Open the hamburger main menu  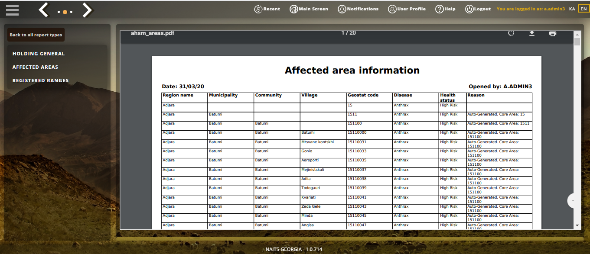point(13,10)
